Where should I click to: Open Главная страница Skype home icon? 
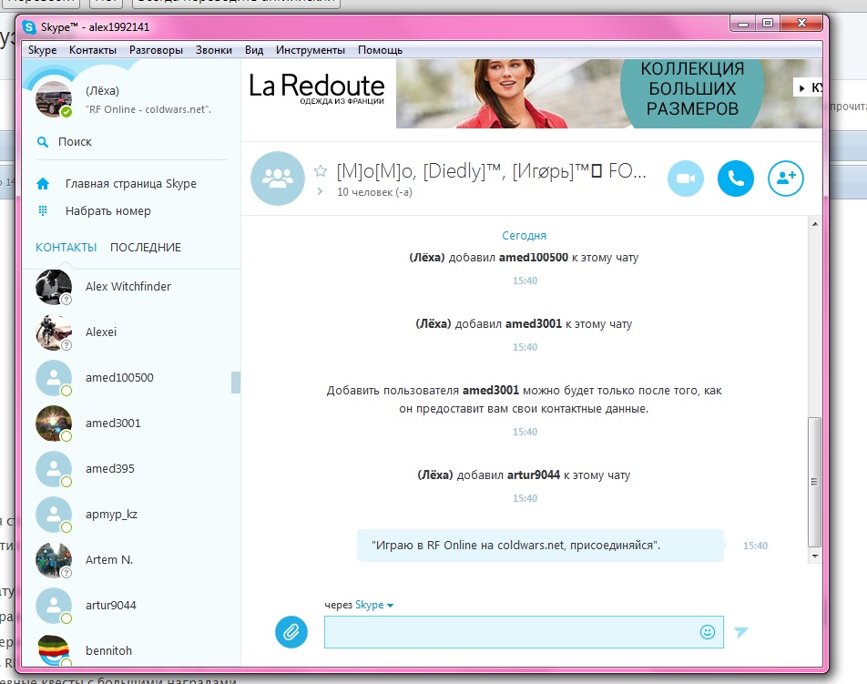(43, 184)
